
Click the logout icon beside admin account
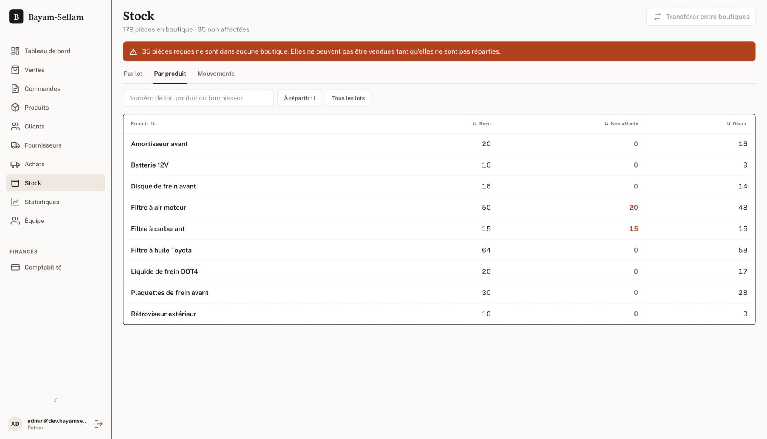(x=98, y=424)
